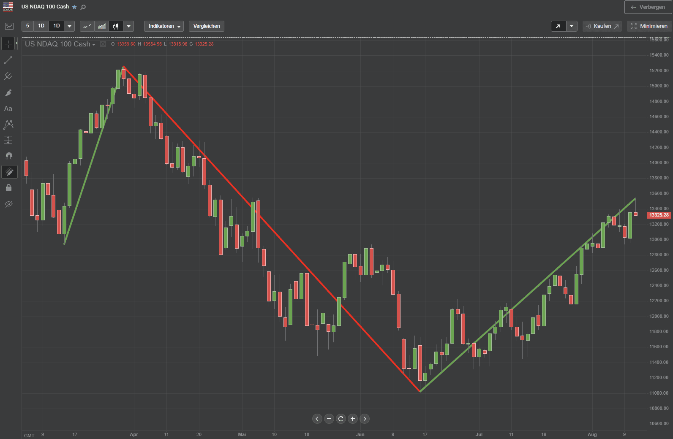Click the 15000.00 price axis label
The image size is (673, 439).
(x=659, y=86)
